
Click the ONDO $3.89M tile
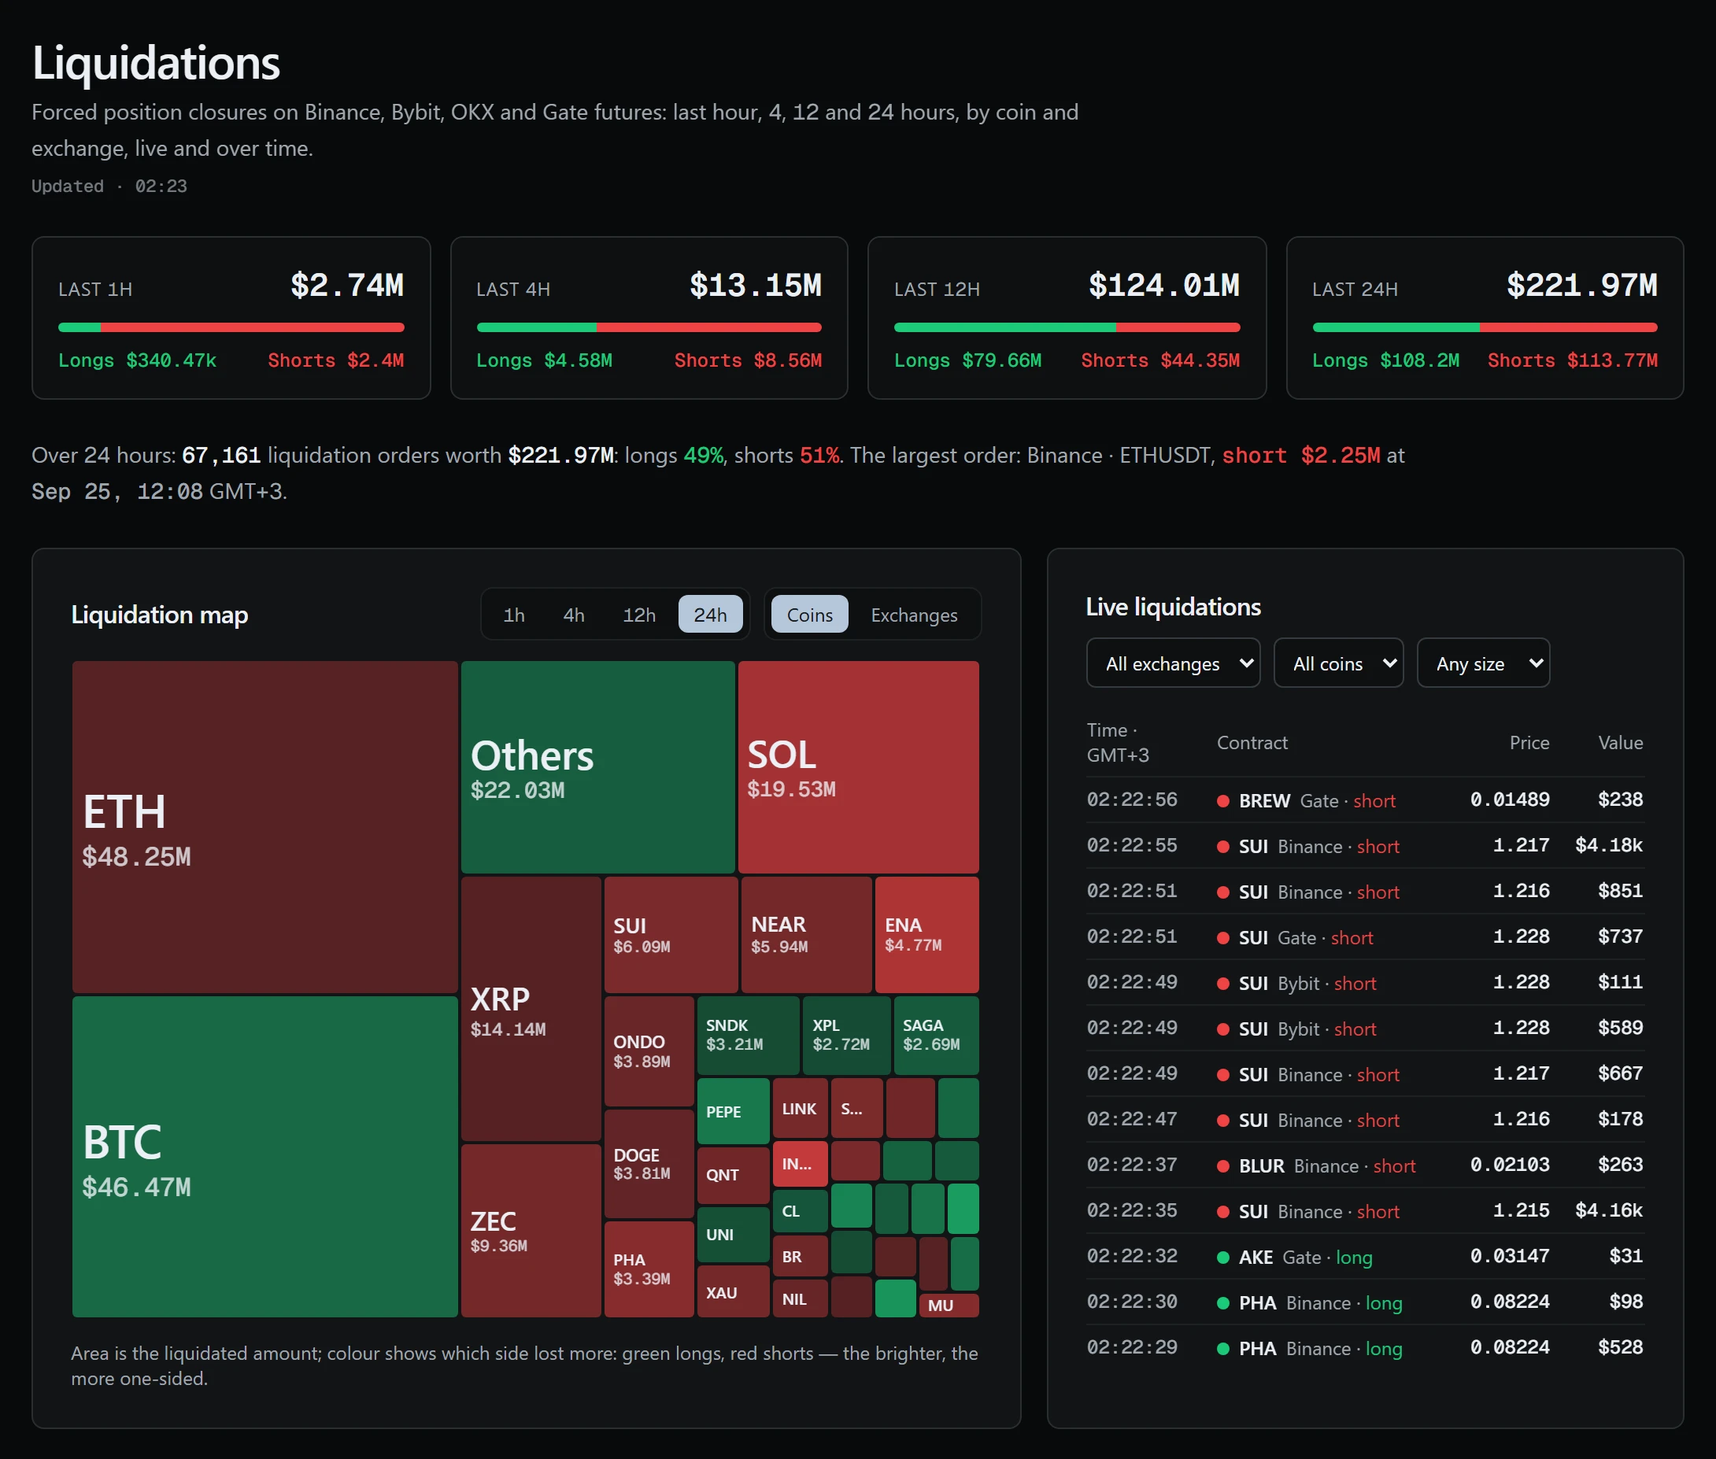[649, 1051]
